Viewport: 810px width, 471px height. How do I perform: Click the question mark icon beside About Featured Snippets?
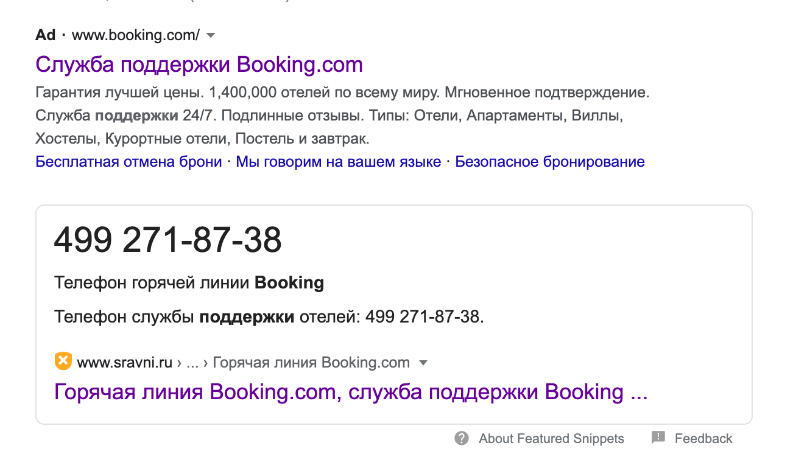(x=462, y=438)
